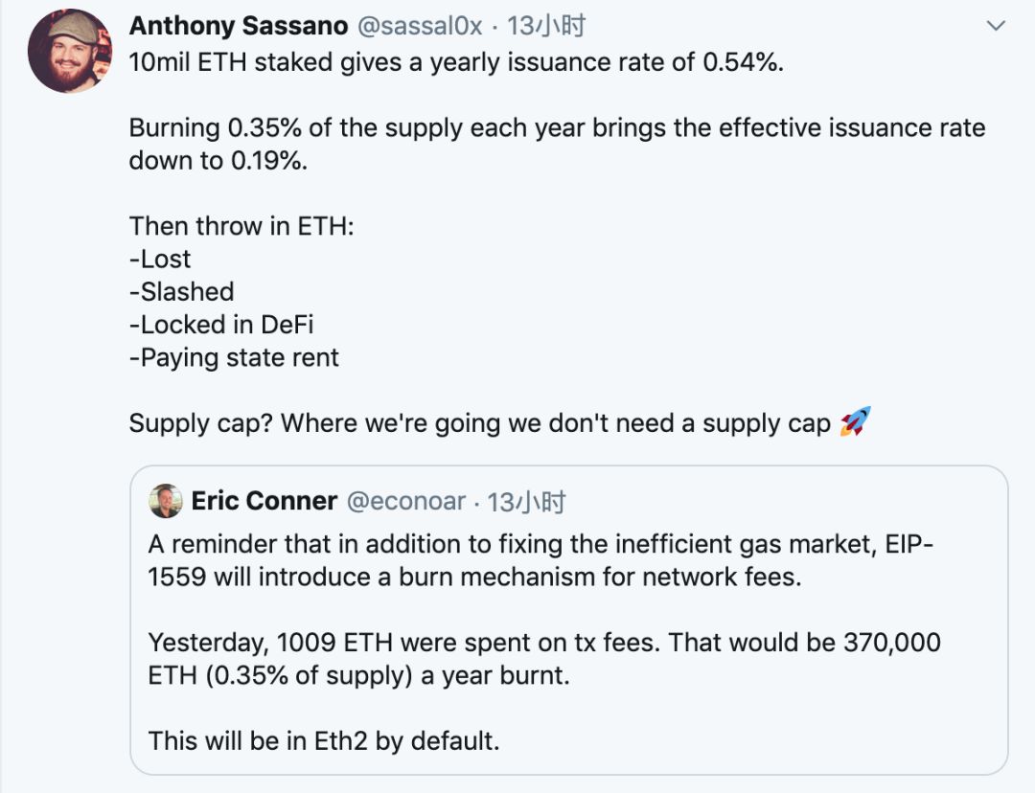Click the 'Supply cap?' sentence

point(479,423)
